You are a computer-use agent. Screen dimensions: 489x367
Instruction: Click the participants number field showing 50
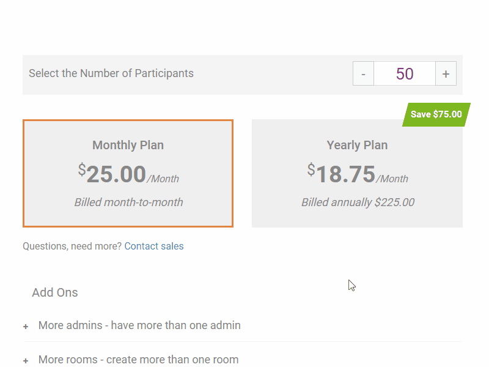pyautogui.click(x=405, y=74)
